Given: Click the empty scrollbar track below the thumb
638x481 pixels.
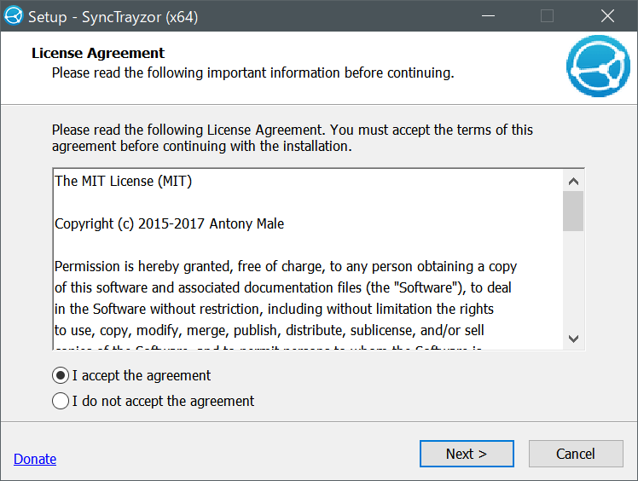Looking at the screenshot, I should pos(573,281).
